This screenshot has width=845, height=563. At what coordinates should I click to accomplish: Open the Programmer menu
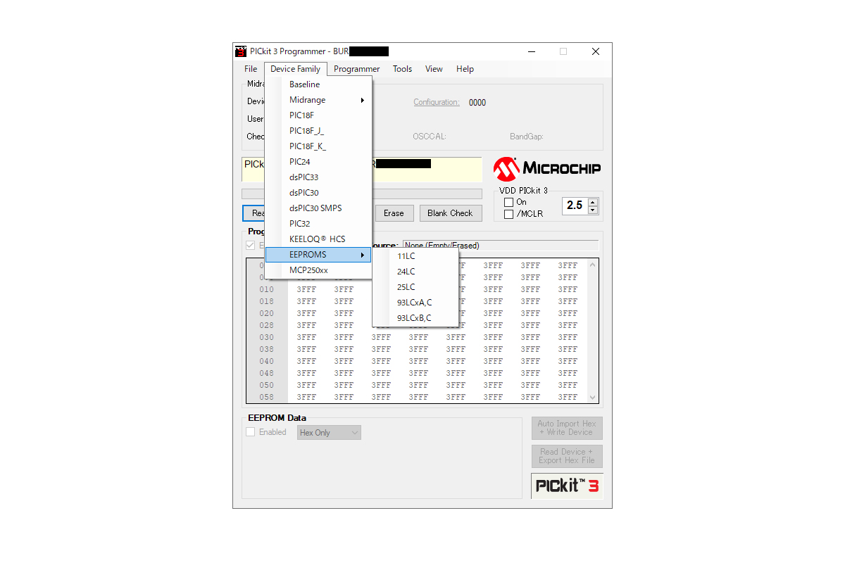pyautogui.click(x=356, y=69)
